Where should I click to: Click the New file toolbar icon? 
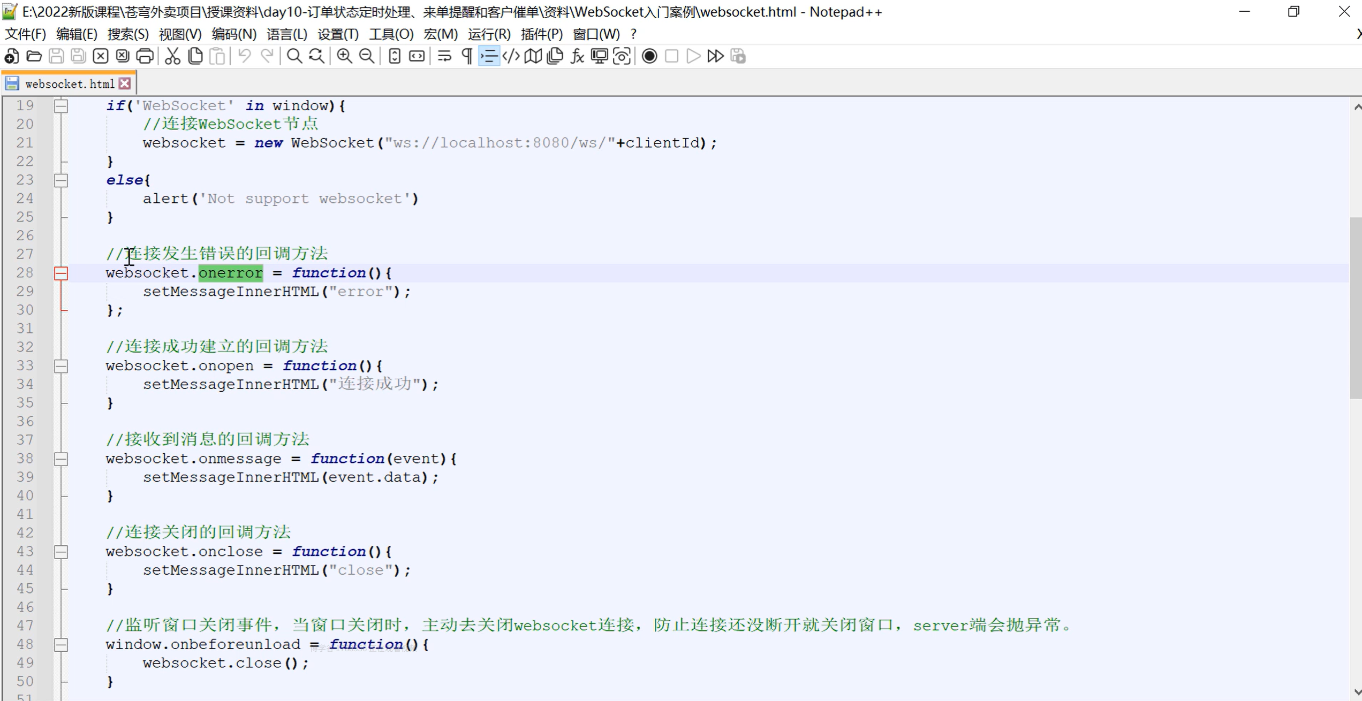coord(11,56)
